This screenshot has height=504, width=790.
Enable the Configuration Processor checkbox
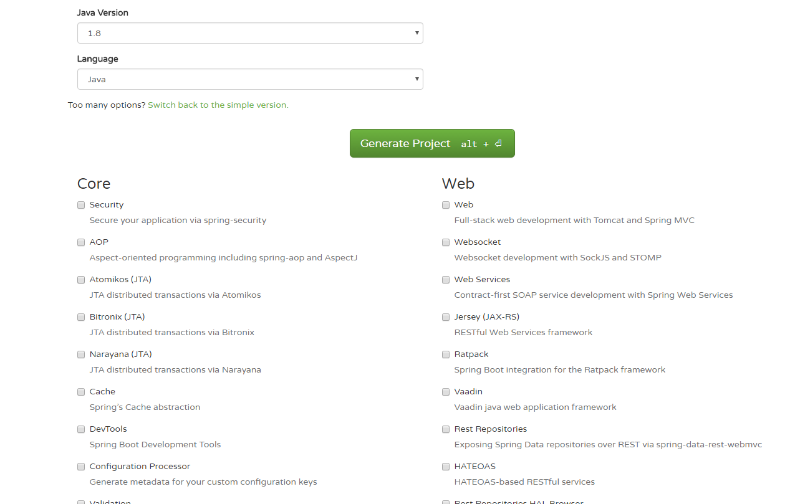(x=81, y=467)
